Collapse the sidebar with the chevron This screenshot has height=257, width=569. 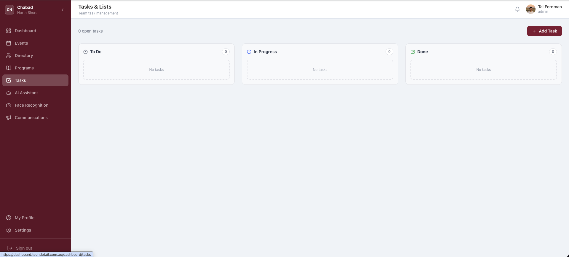pyautogui.click(x=63, y=10)
